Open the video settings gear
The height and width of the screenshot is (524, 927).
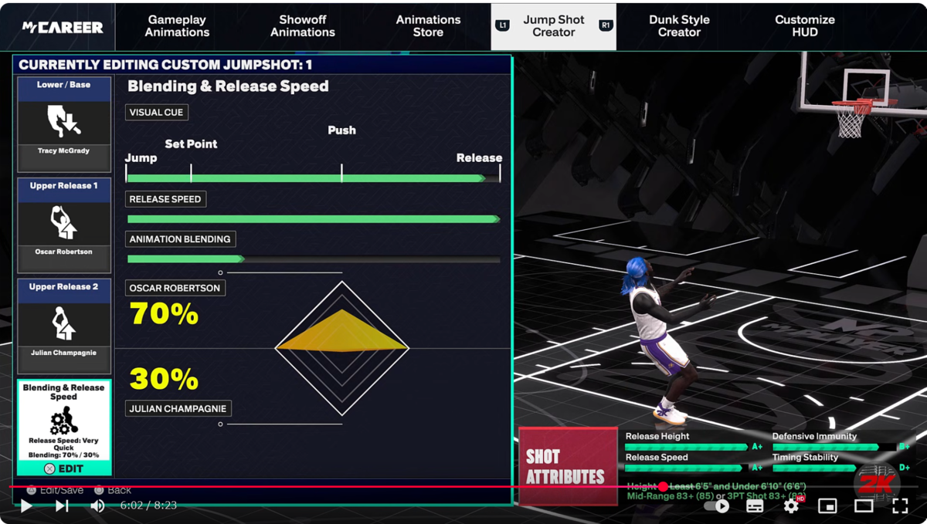pyautogui.click(x=791, y=506)
